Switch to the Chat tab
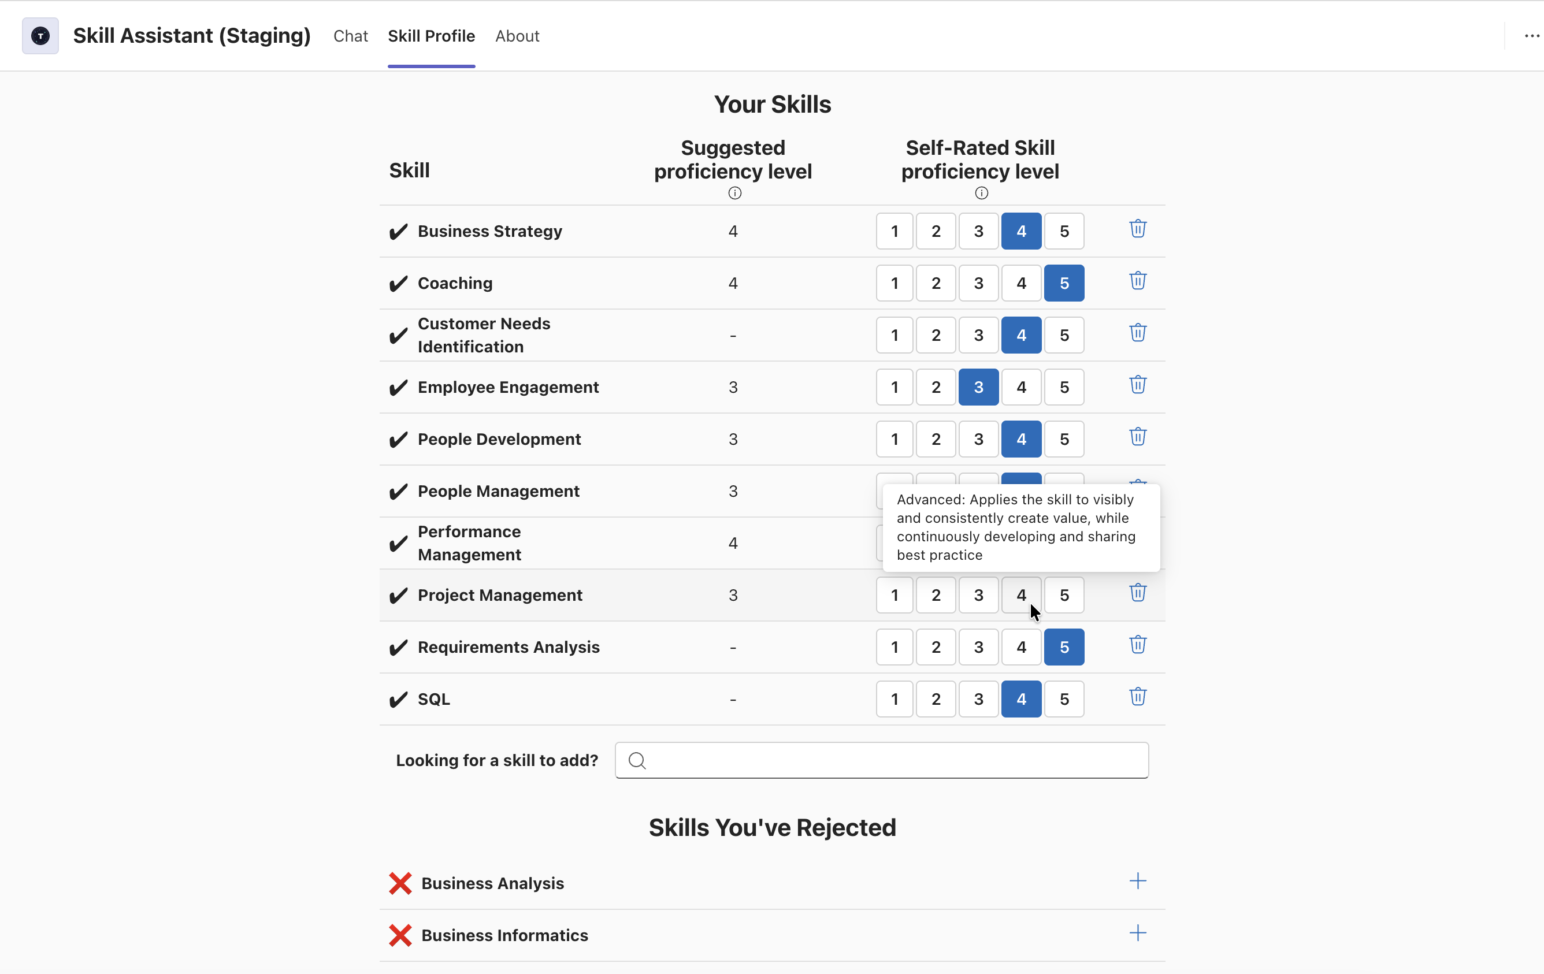Viewport: 1544px width, 974px height. click(350, 36)
